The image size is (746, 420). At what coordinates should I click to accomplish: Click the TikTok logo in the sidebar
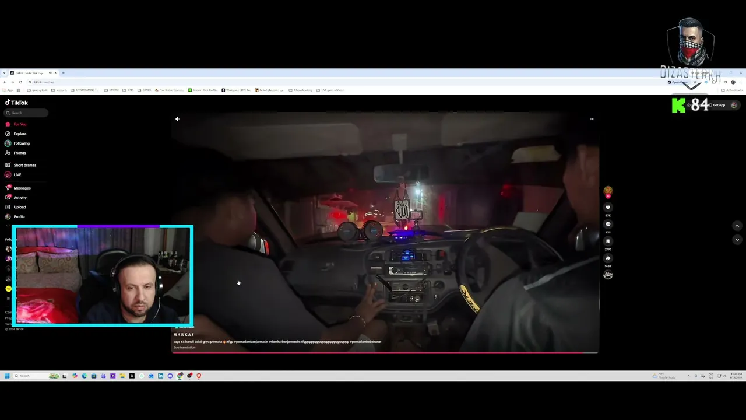tap(16, 103)
